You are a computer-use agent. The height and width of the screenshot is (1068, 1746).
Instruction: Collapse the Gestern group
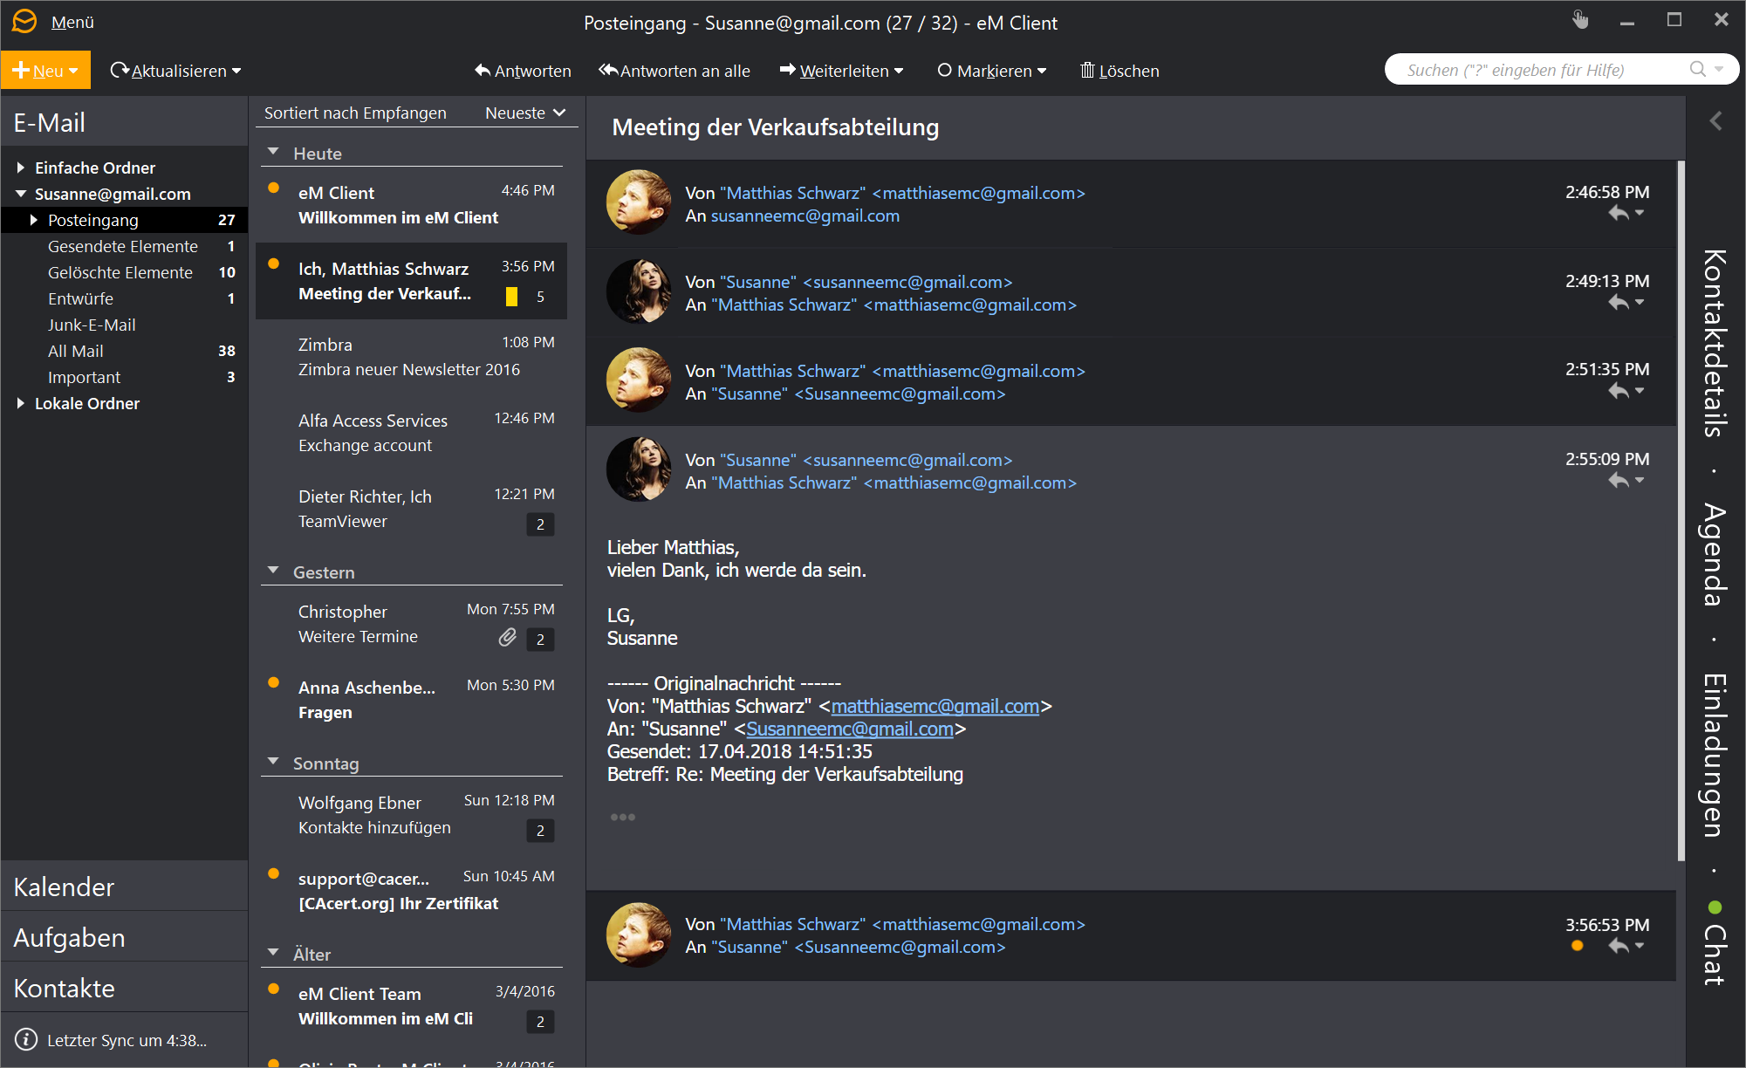(x=273, y=571)
